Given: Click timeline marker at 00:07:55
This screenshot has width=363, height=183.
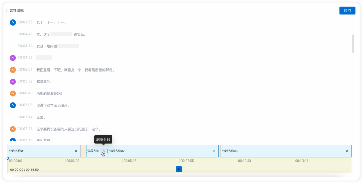Looking at the screenshot, I should coord(187,161).
